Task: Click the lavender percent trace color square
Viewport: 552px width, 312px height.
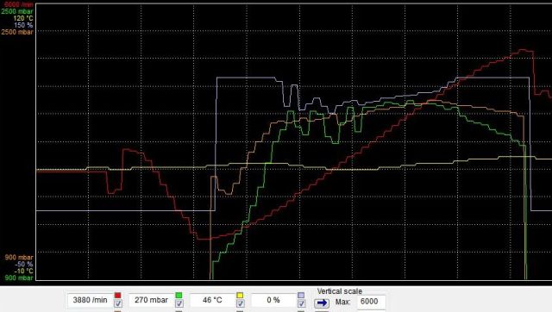Action: (301, 295)
